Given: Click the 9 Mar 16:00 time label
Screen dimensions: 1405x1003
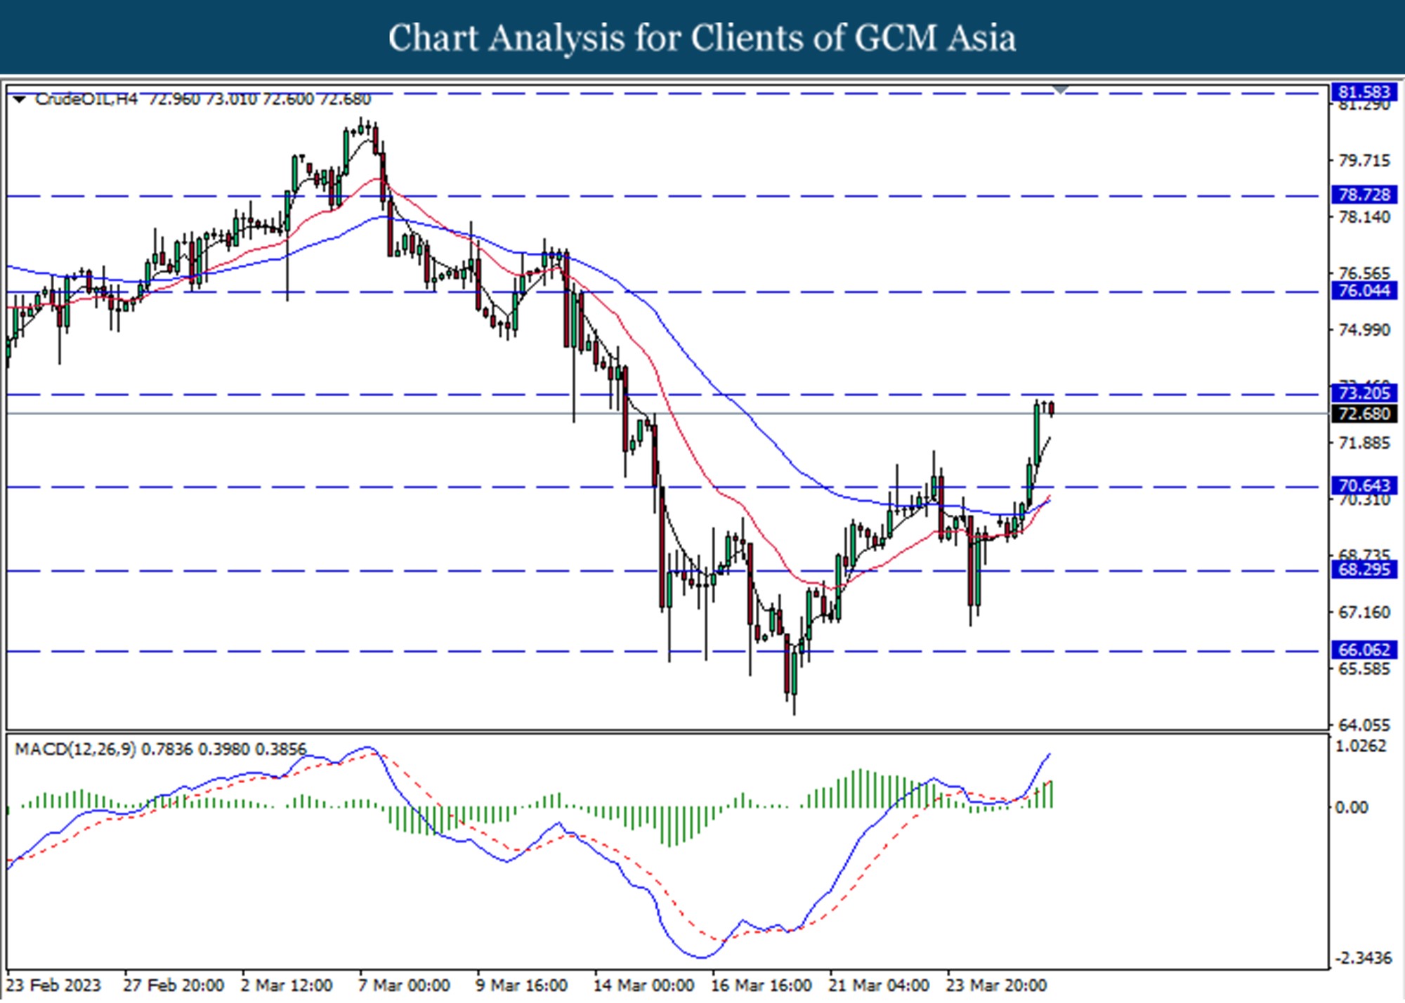Looking at the screenshot, I should tap(521, 985).
